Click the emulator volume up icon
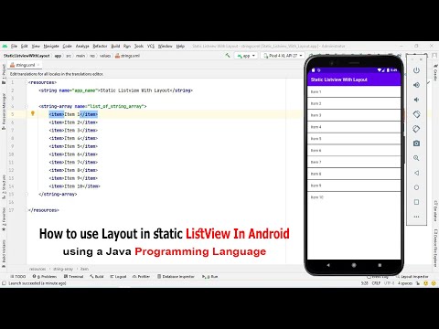This screenshot has height=329, width=439. (x=416, y=85)
